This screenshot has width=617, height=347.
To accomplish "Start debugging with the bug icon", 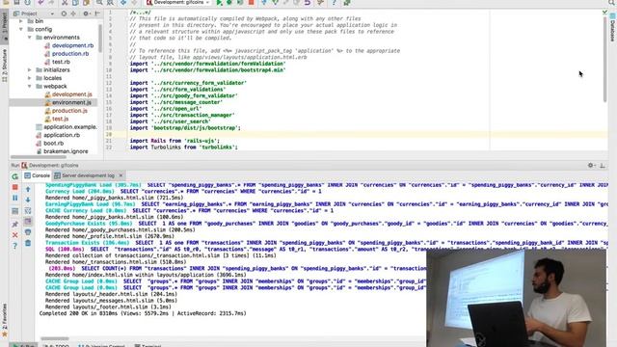I will tap(229, 3).
